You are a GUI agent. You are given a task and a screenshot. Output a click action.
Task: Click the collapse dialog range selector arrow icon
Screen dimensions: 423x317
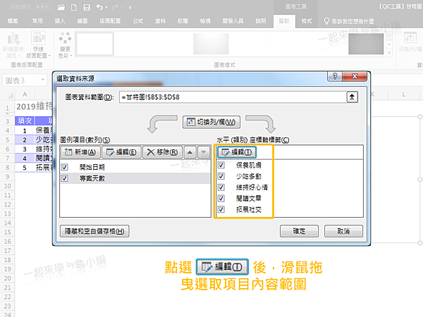pos(352,97)
